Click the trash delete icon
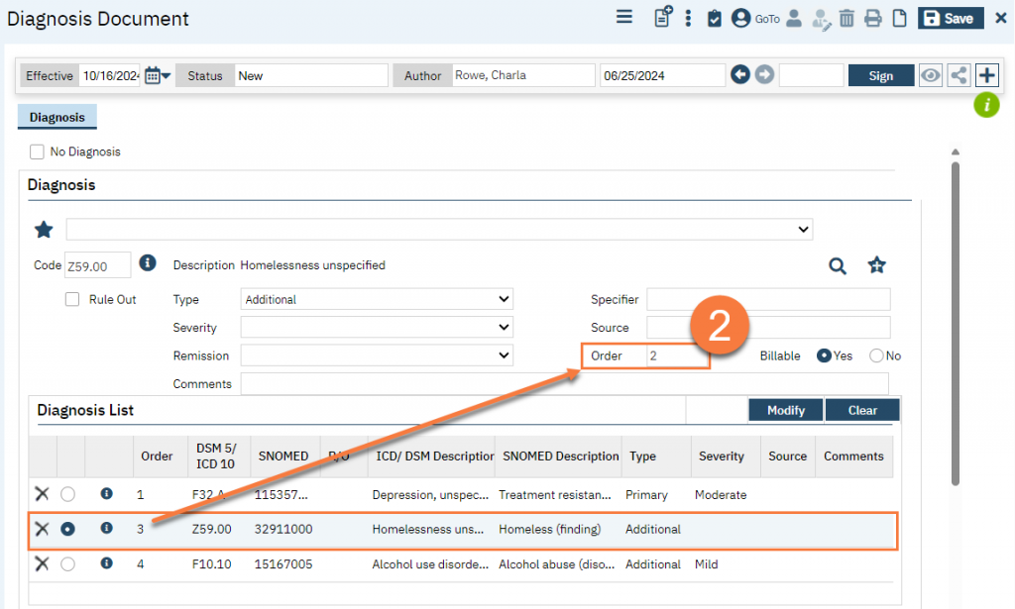The height and width of the screenshot is (609, 1015). (x=846, y=19)
